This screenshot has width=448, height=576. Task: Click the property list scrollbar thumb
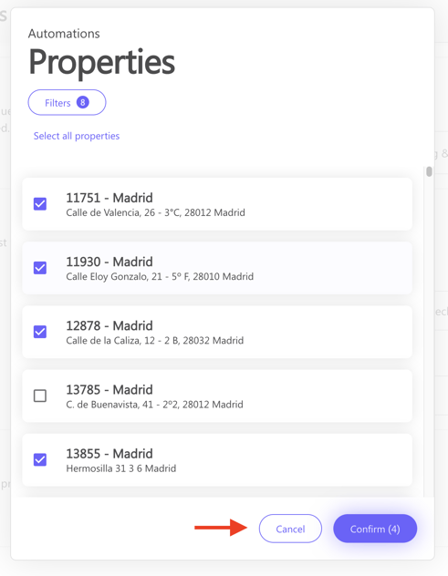pos(429,171)
